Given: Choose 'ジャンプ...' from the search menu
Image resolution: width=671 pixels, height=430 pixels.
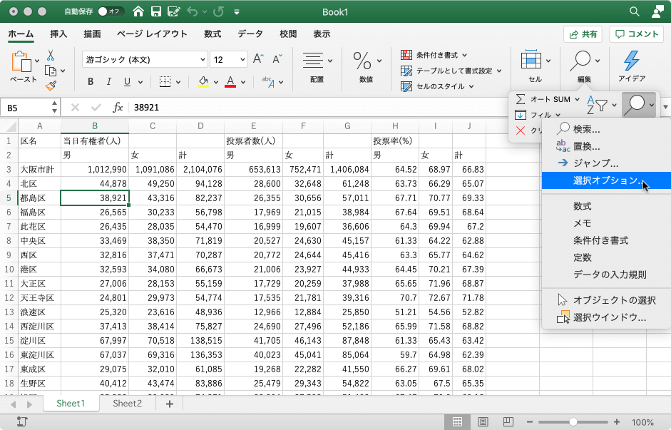Looking at the screenshot, I should pos(595,163).
